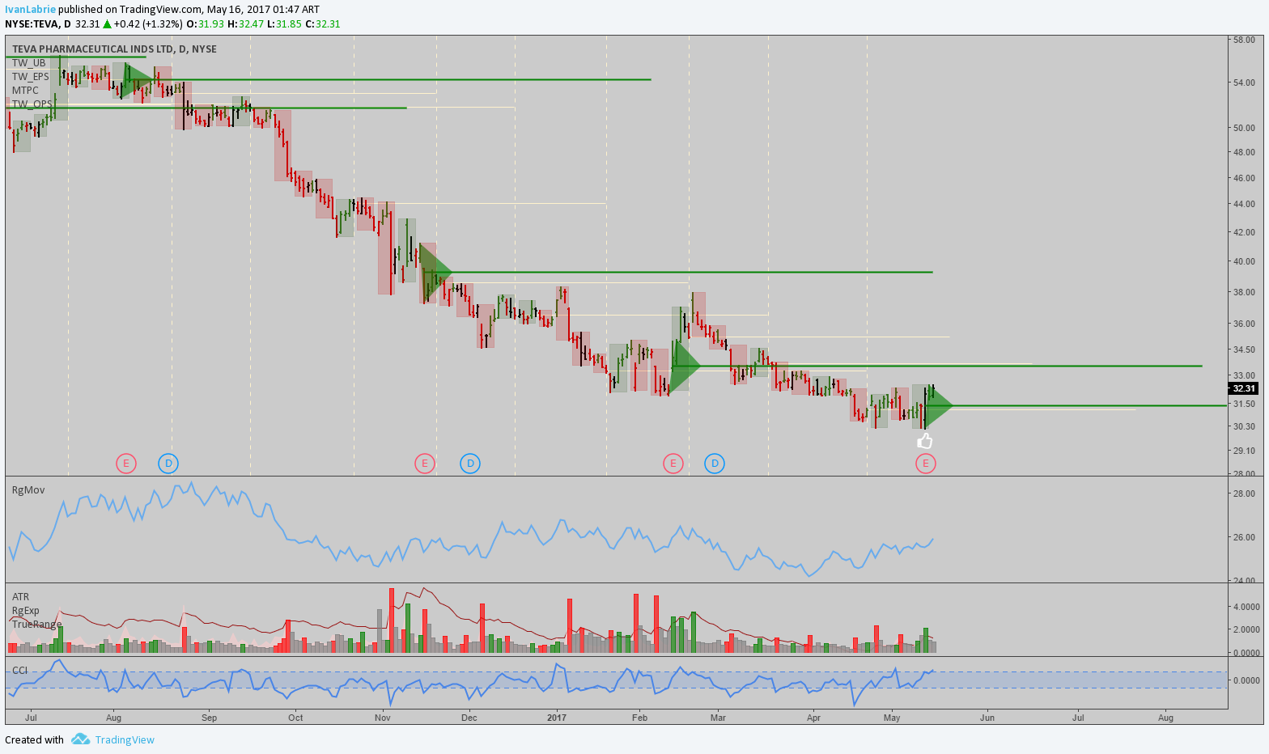Select the TW_EPS indicator label
The image size is (1269, 754).
[x=31, y=77]
